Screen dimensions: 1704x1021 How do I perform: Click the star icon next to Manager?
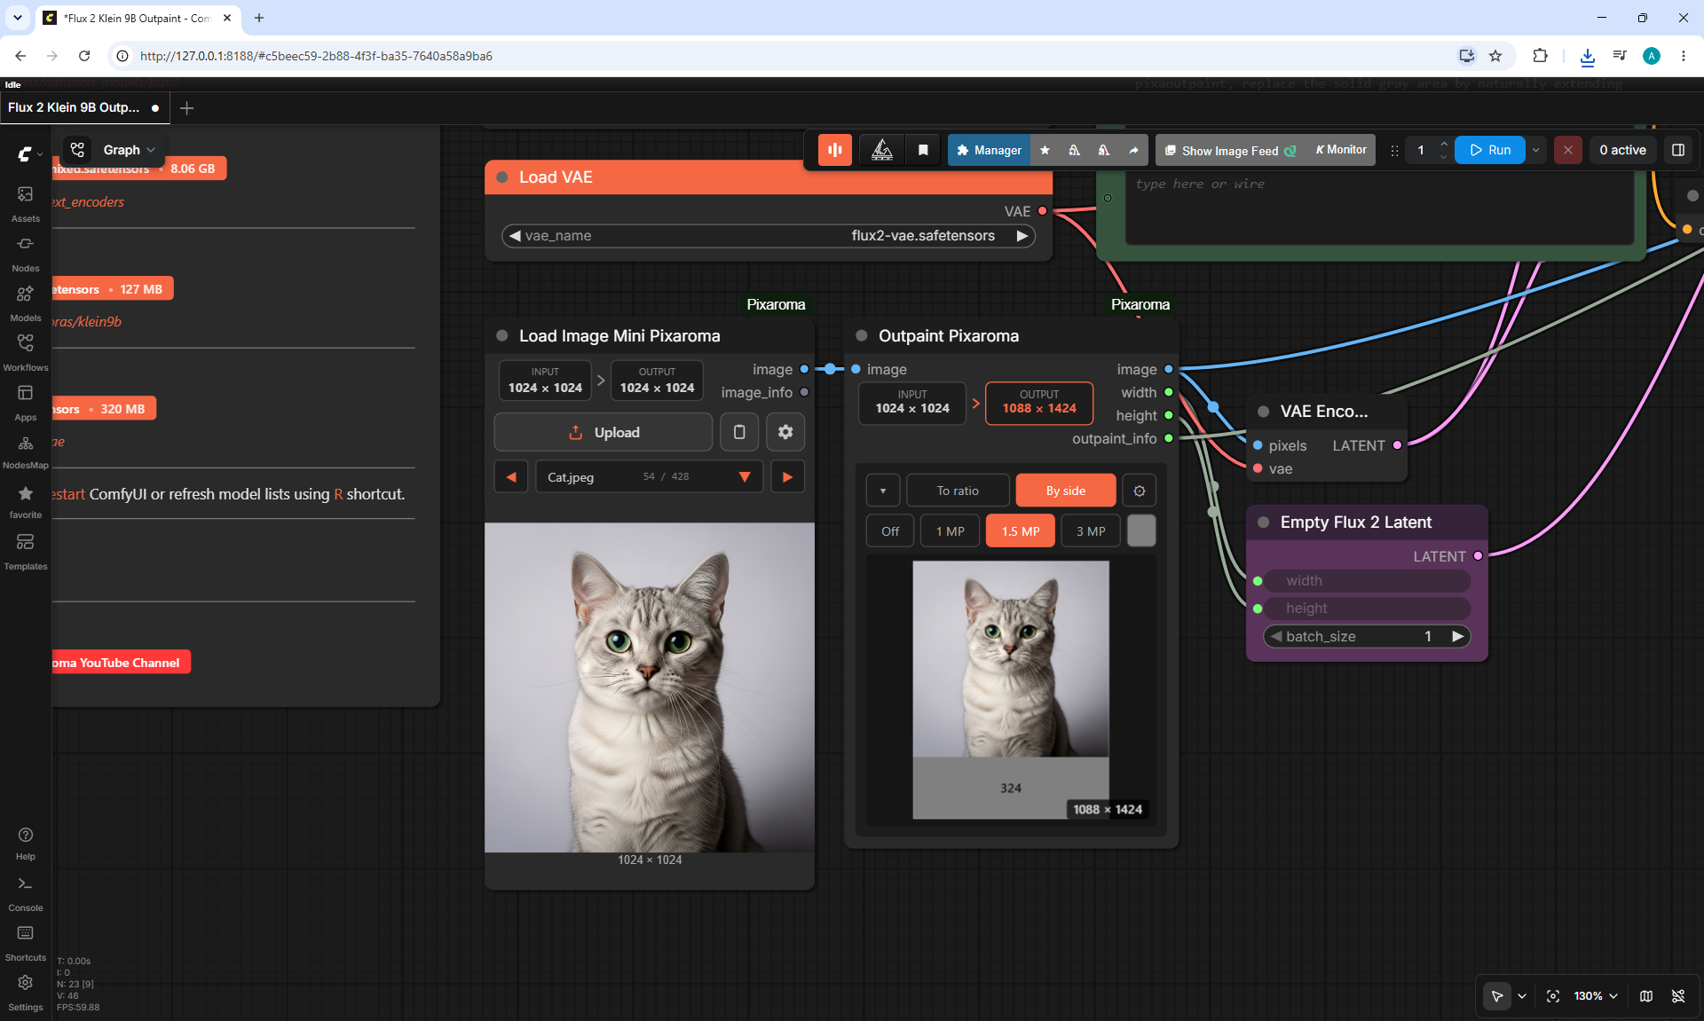click(x=1045, y=150)
